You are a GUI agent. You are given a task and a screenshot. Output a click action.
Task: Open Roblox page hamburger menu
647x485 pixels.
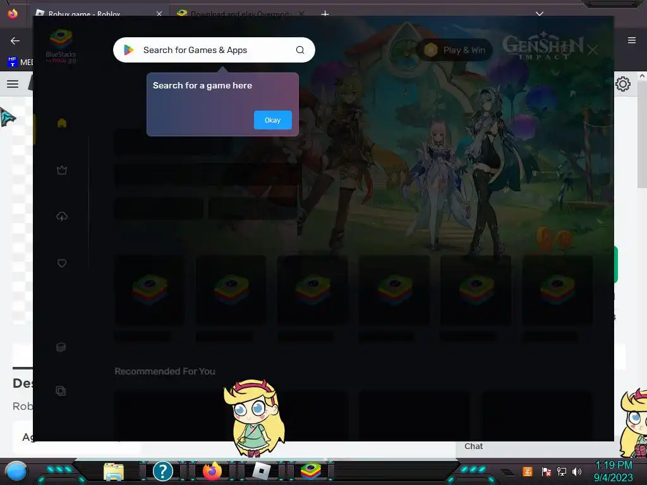[x=13, y=84]
